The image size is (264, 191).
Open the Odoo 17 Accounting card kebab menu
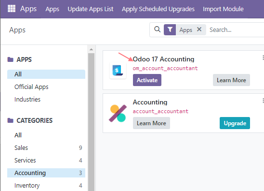pos(263,58)
